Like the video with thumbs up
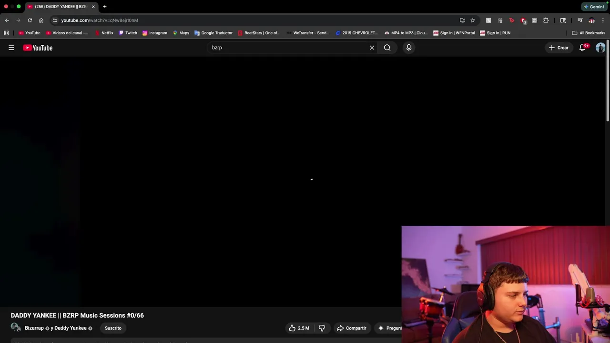 (x=299, y=328)
